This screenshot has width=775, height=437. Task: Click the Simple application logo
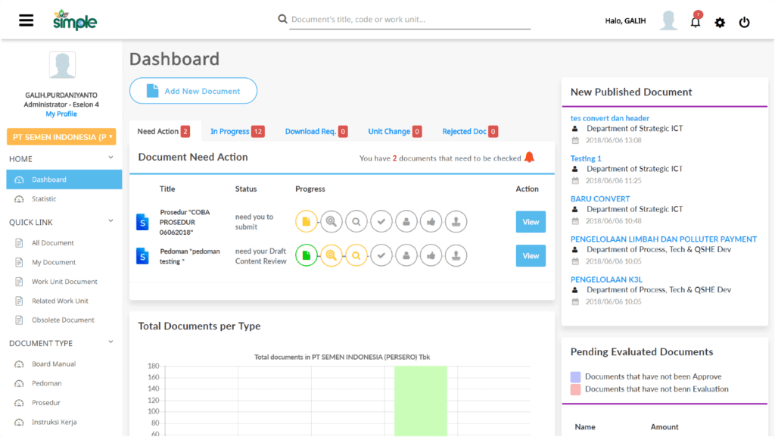75,20
